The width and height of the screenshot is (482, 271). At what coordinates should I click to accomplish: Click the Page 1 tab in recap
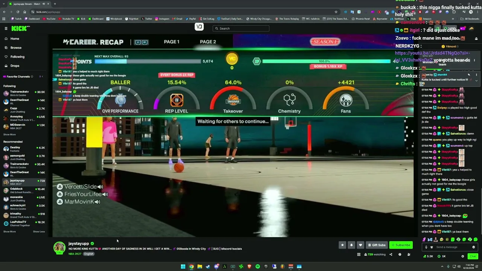pos(171,42)
